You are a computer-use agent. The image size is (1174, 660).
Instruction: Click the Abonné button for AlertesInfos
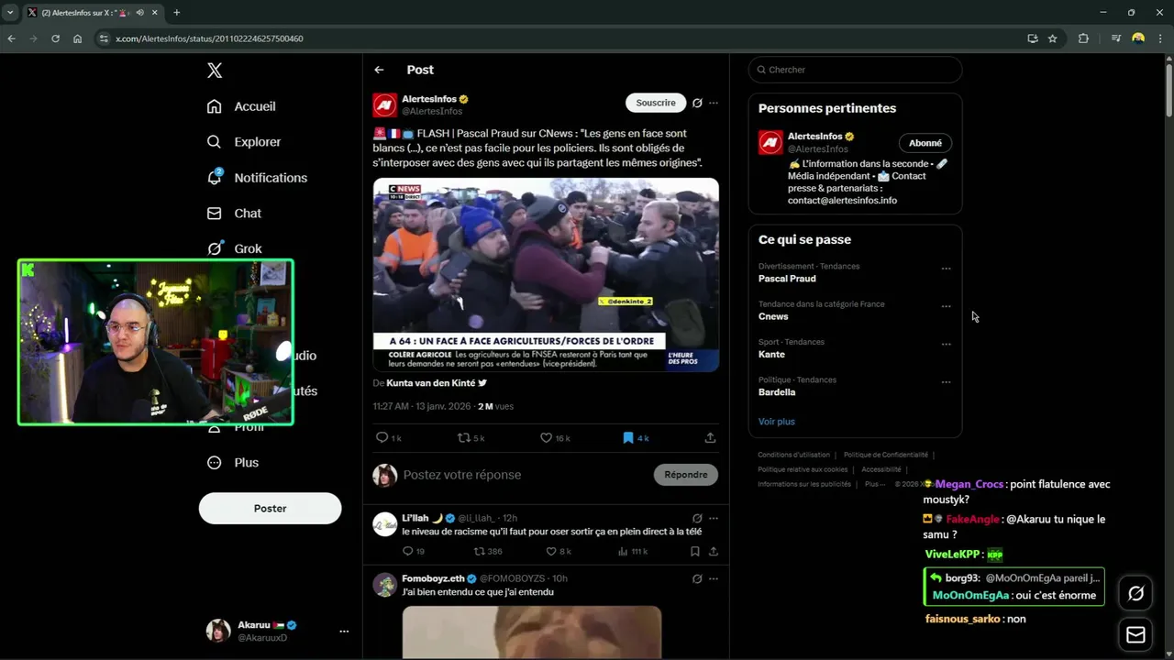click(925, 143)
